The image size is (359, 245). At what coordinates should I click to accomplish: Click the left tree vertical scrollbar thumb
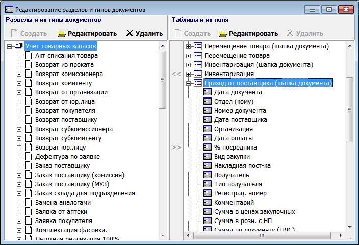162,80
